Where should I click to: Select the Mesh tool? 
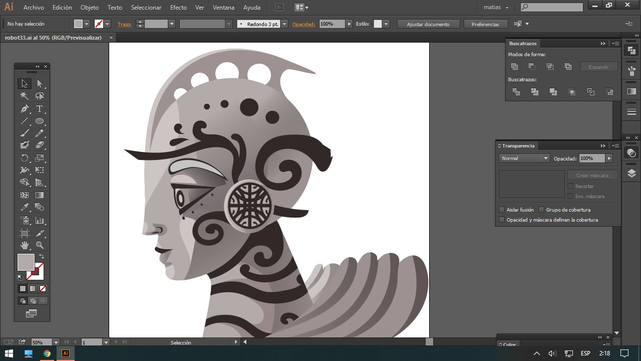pos(24,195)
